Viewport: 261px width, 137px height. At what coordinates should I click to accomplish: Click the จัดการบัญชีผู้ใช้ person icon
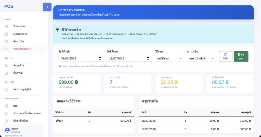[x=6, y=89]
